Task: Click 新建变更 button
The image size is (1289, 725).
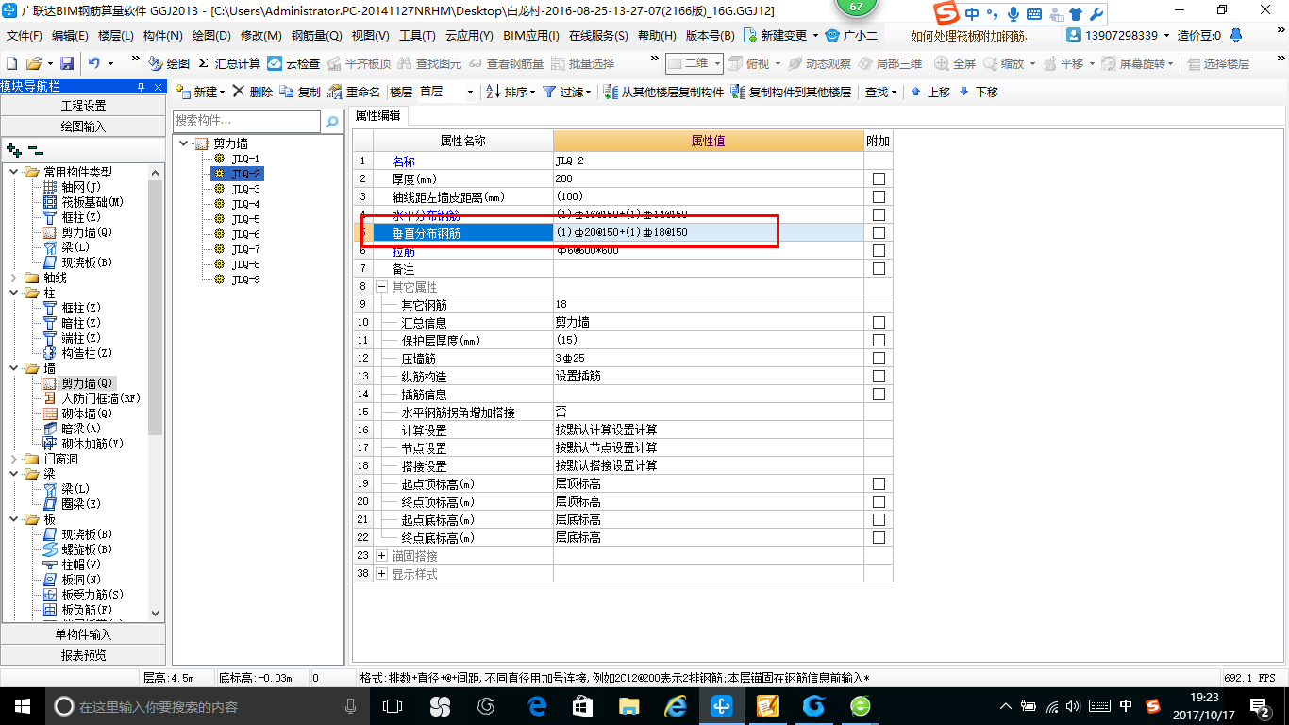Action: click(780, 35)
